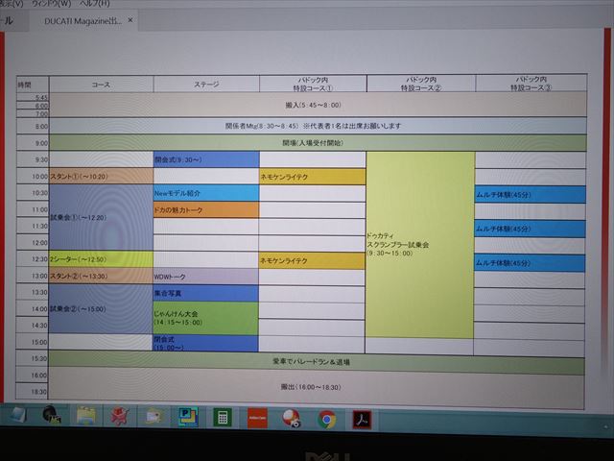614x461 pixels.
Task: Switch to the DUCATI Magazine document tab
Action: pyautogui.click(x=83, y=21)
